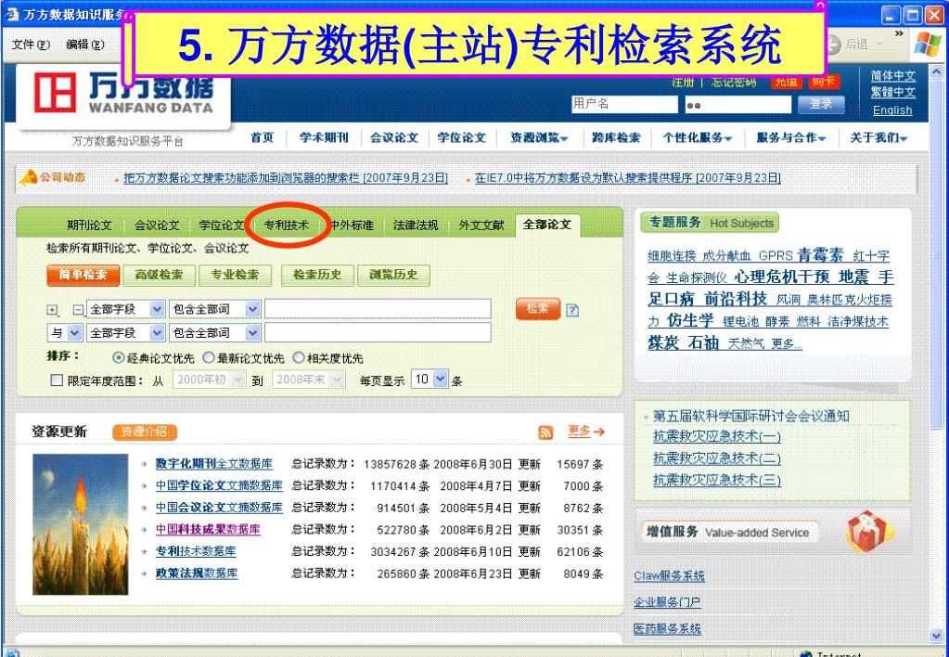The width and height of the screenshot is (949, 657).
Task: Open results per page 10 dropdown
Action: pos(430,379)
